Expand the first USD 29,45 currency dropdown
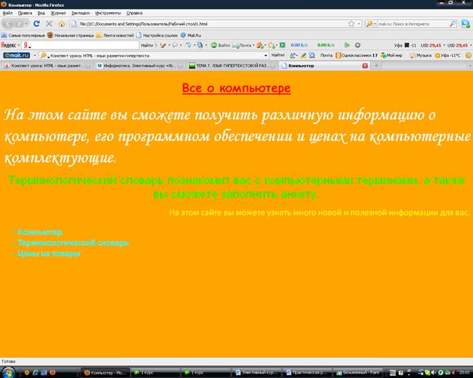 [444, 45]
